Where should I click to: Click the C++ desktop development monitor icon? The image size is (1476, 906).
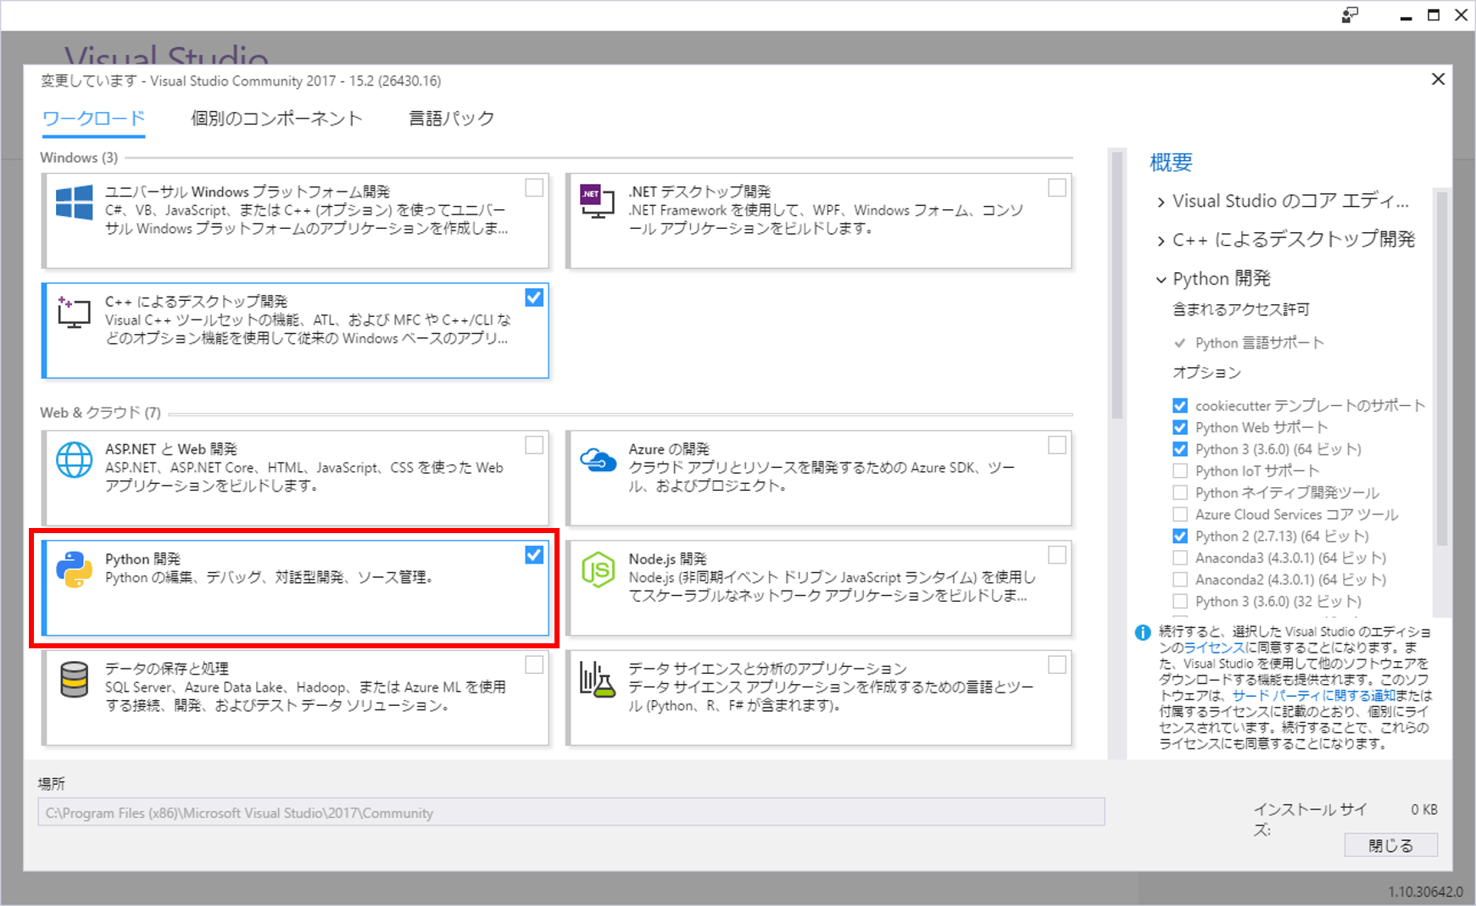coord(74,312)
